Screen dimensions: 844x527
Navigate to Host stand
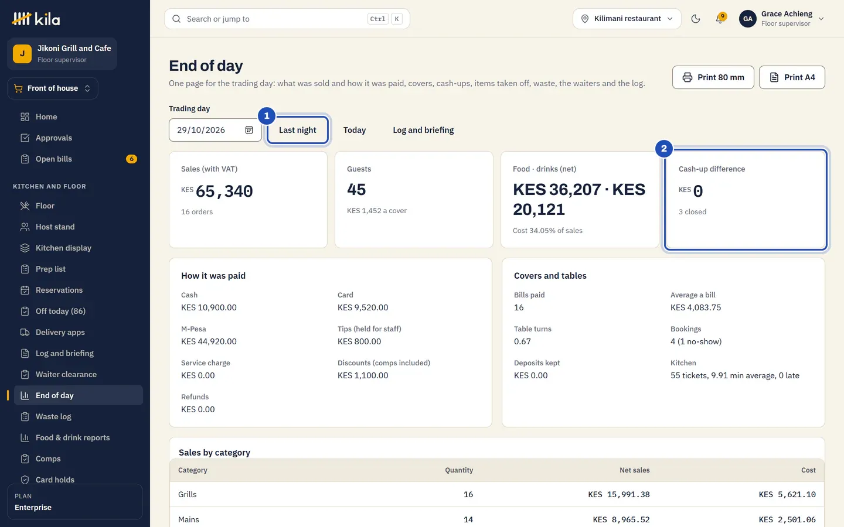(79, 227)
